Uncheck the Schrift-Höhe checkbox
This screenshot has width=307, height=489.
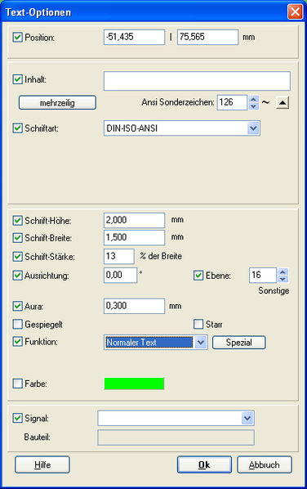(x=17, y=221)
